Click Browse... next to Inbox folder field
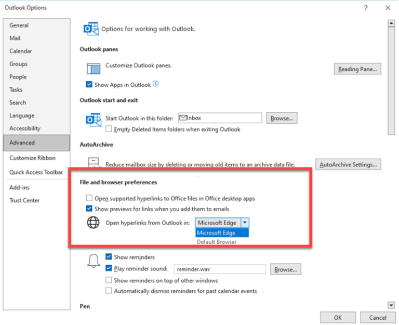This screenshot has width=399, height=325. (x=282, y=118)
